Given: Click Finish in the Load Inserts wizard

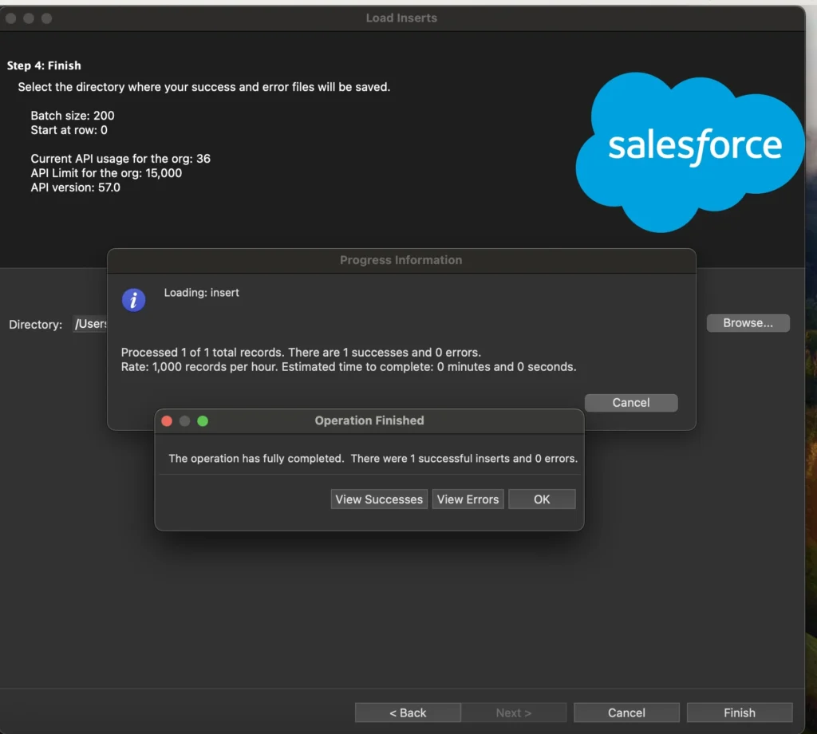Looking at the screenshot, I should pyautogui.click(x=740, y=712).
